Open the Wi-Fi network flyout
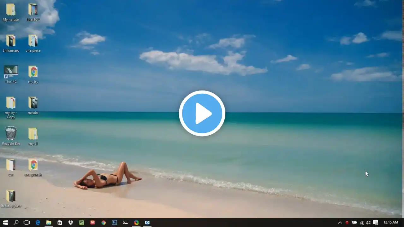404x227 pixels. 361,223
